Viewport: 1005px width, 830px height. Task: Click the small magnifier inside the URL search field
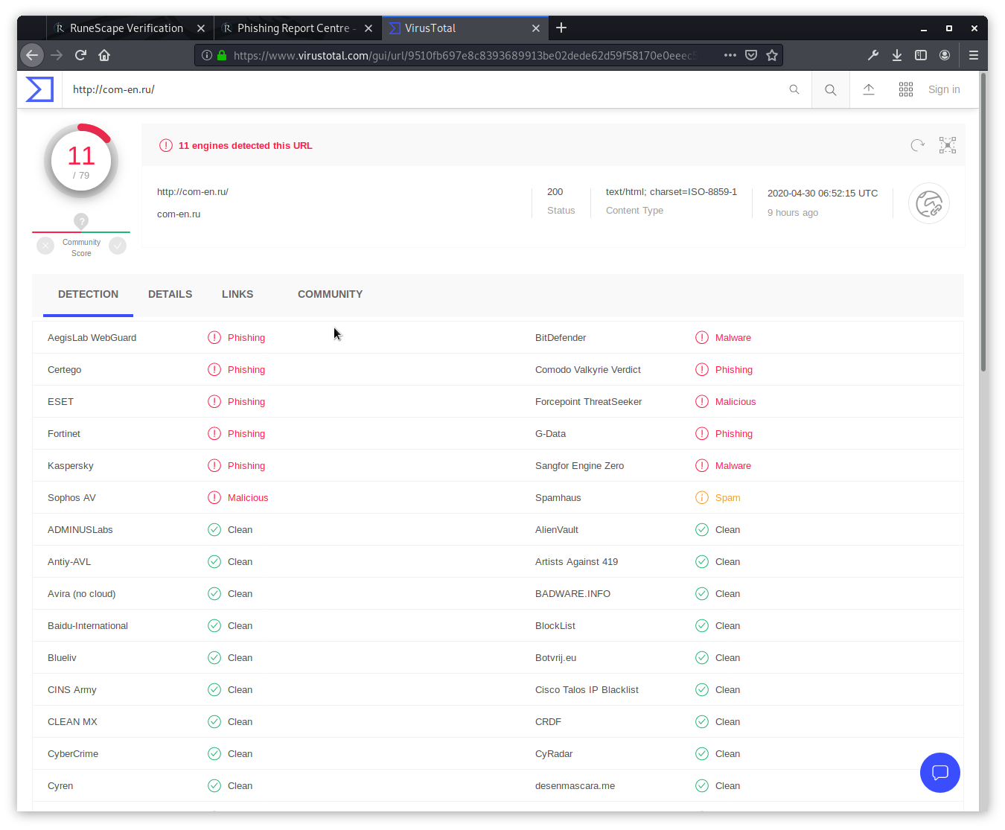pos(794,89)
